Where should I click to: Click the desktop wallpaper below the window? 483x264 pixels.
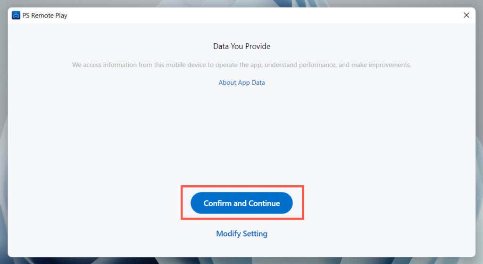coord(241,260)
